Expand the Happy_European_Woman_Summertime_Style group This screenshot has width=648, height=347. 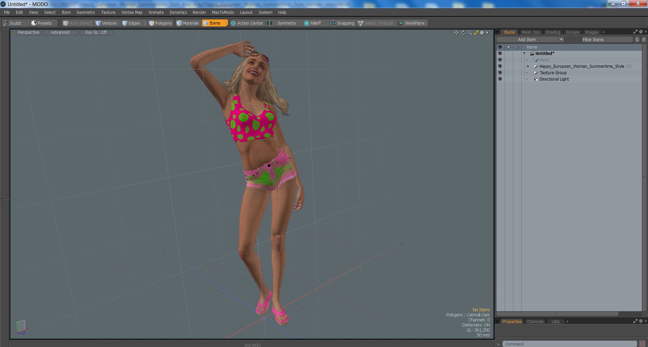tap(528, 66)
